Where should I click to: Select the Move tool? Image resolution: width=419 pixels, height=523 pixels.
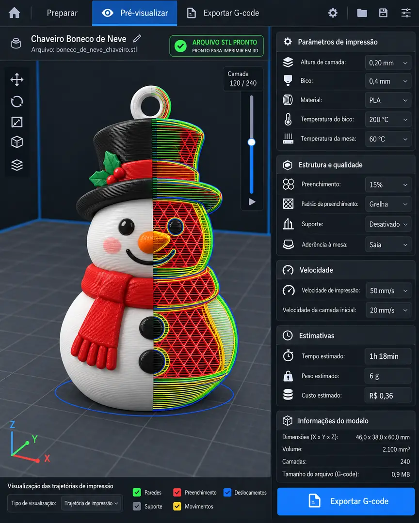pos(16,80)
